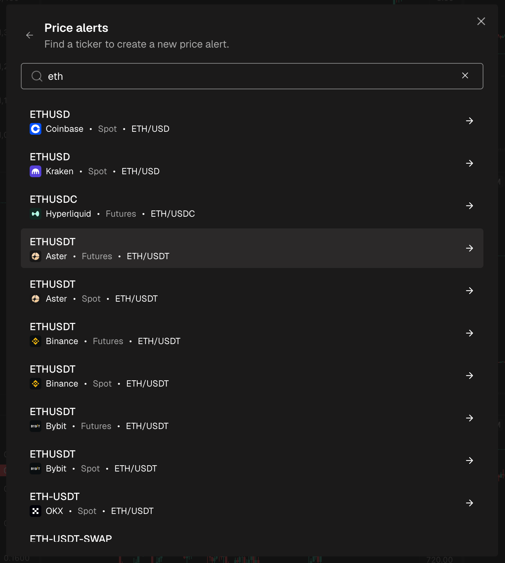Click the OKX logo icon
Viewport: 505px width, 563px height.
tap(35, 511)
